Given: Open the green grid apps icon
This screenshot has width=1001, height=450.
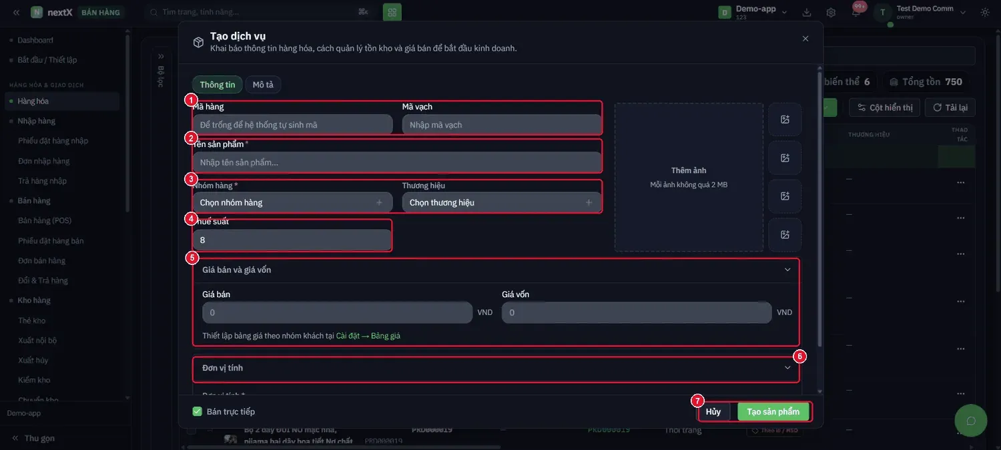Looking at the screenshot, I should pos(392,12).
